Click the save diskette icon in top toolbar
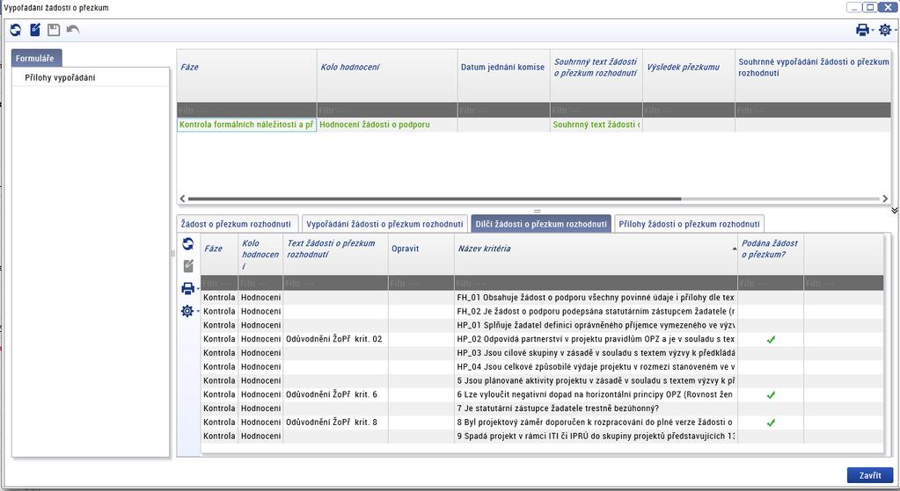This screenshot has height=491, width=900. (x=54, y=30)
